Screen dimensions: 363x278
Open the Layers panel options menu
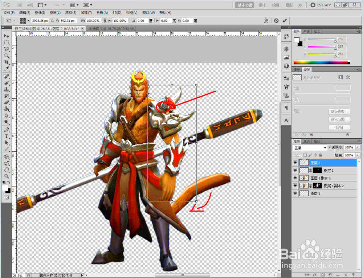(x=358, y=141)
